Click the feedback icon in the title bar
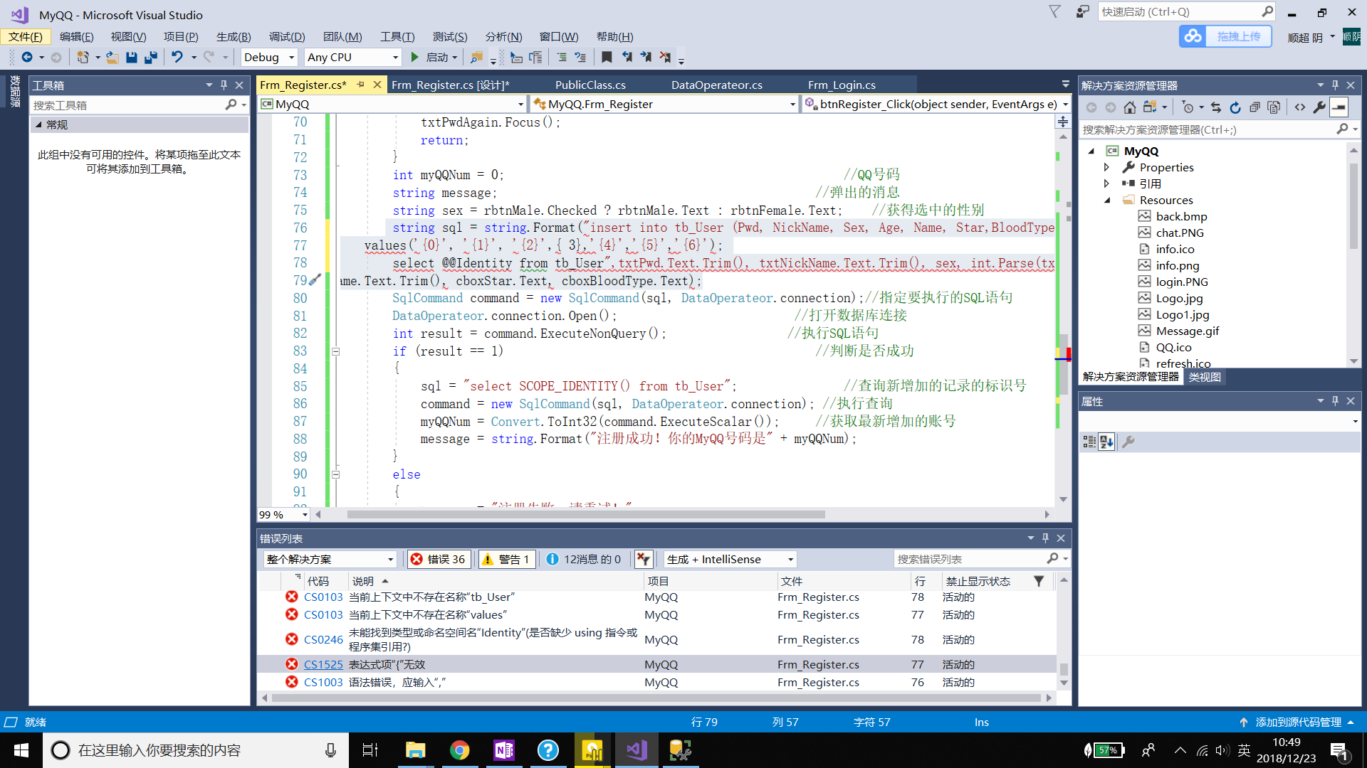This screenshot has width=1367, height=768. click(x=1082, y=12)
